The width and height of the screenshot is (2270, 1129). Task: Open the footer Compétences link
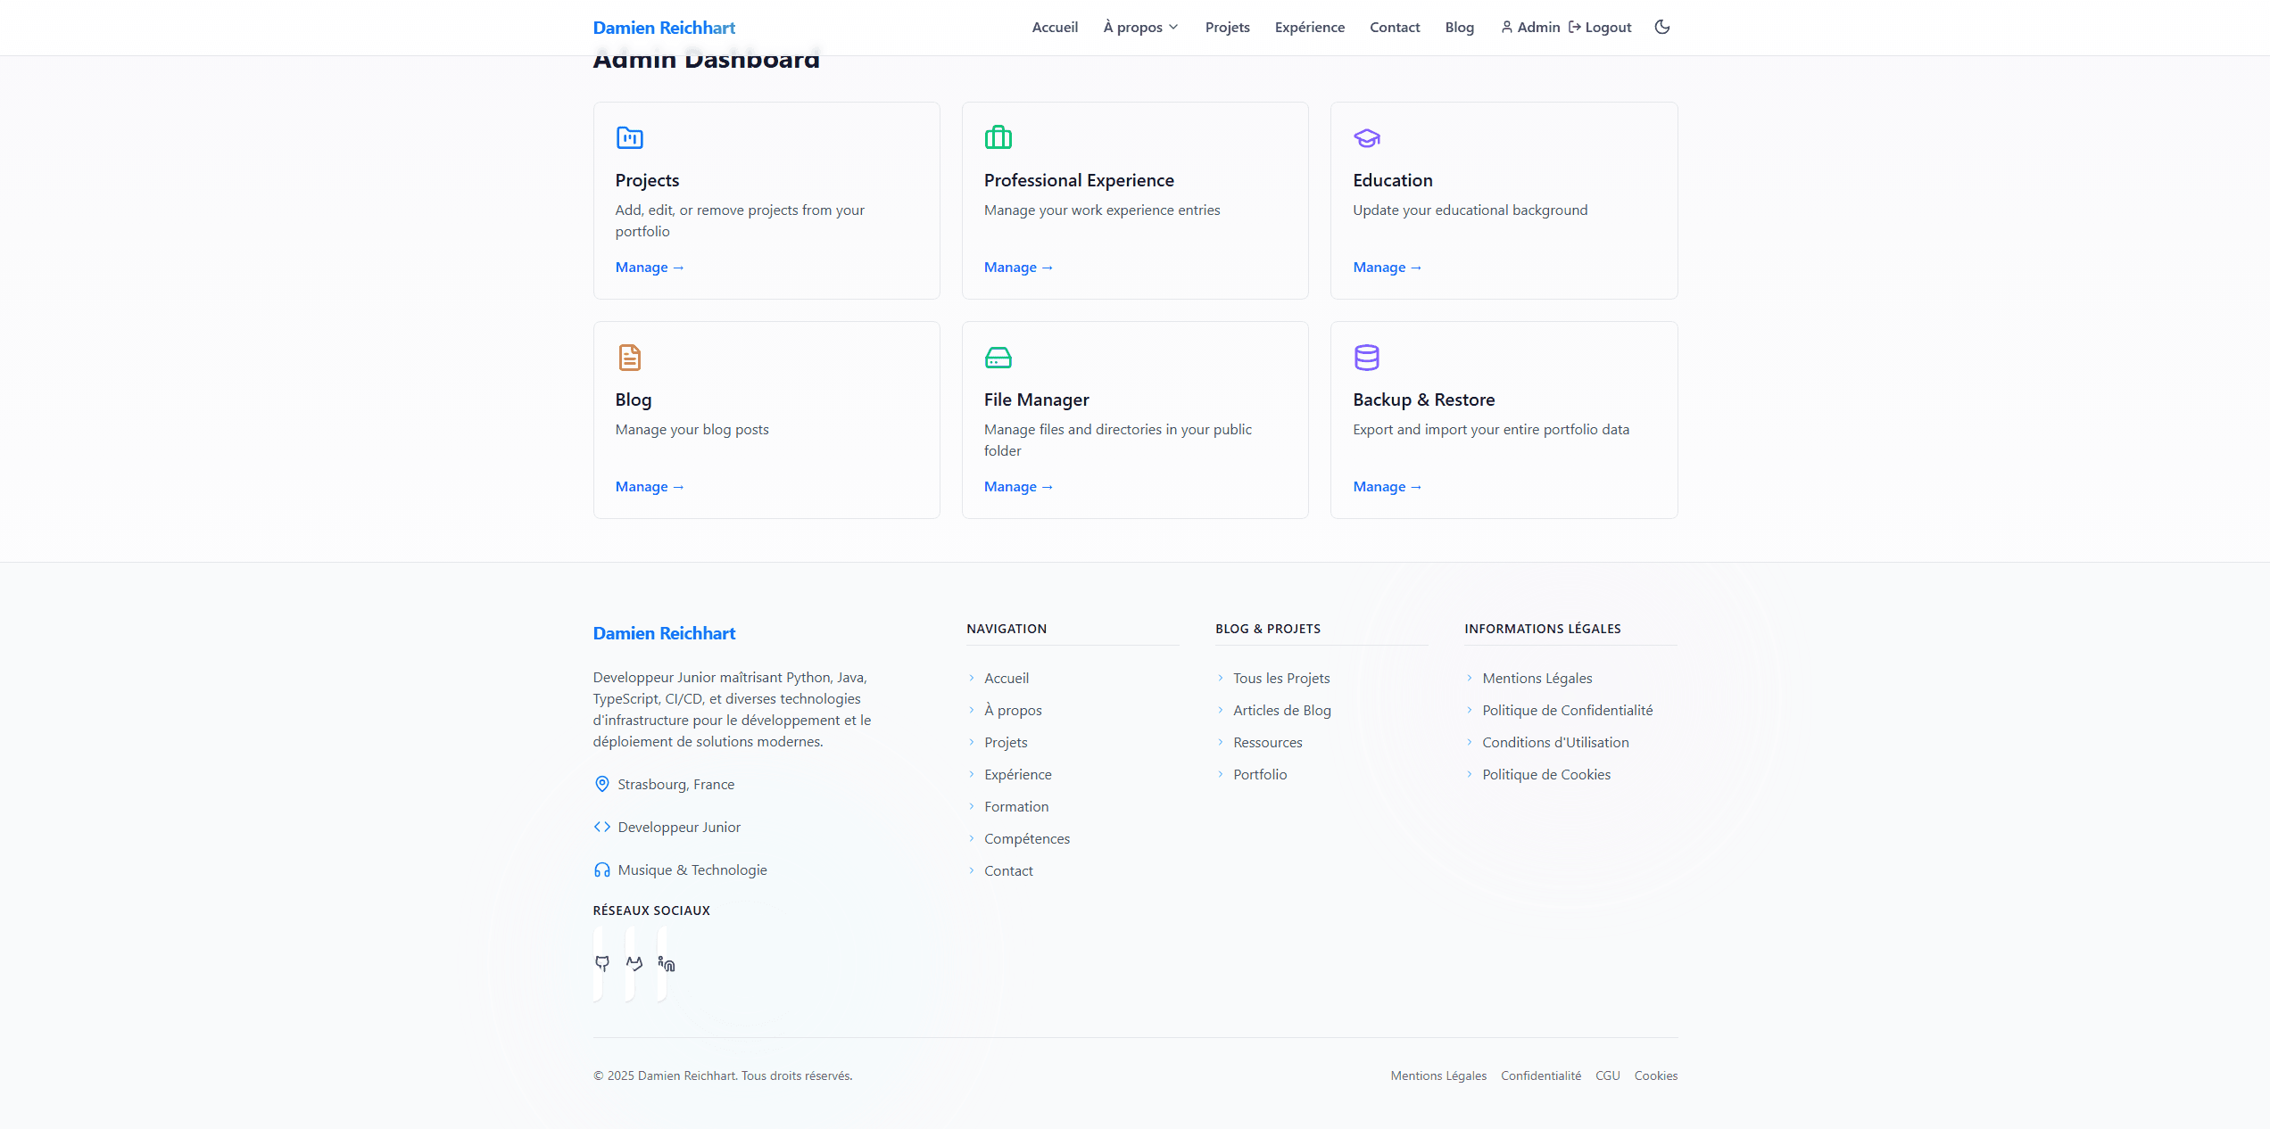click(x=1027, y=838)
